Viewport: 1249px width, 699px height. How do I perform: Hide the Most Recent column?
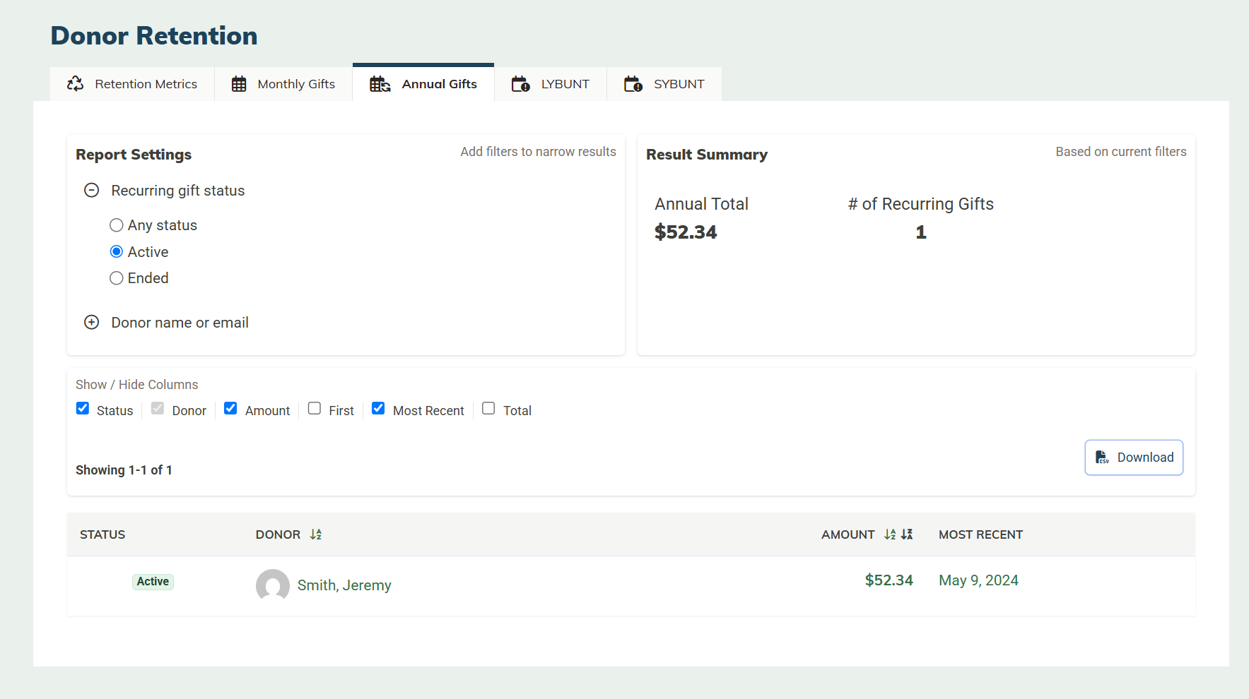378,409
